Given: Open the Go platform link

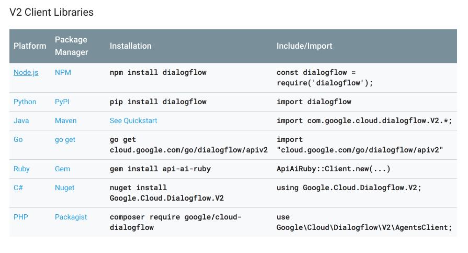Looking at the screenshot, I should click(x=18, y=139).
